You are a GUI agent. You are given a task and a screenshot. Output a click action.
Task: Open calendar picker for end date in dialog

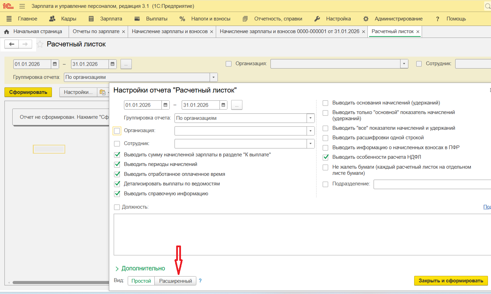pos(223,105)
